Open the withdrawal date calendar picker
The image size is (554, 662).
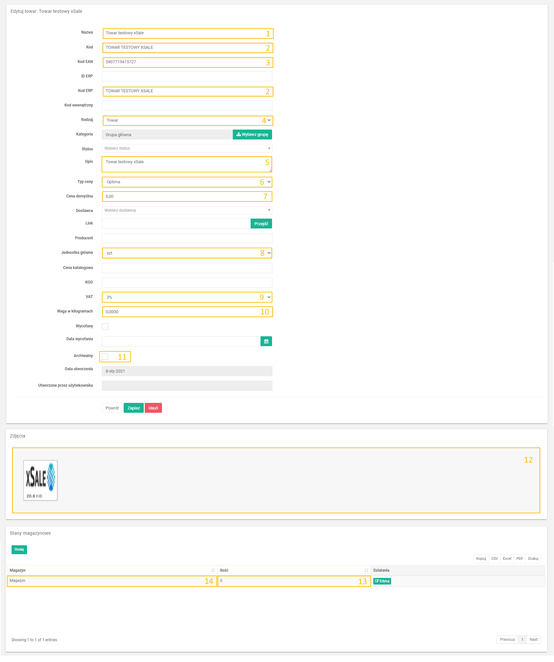(266, 342)
